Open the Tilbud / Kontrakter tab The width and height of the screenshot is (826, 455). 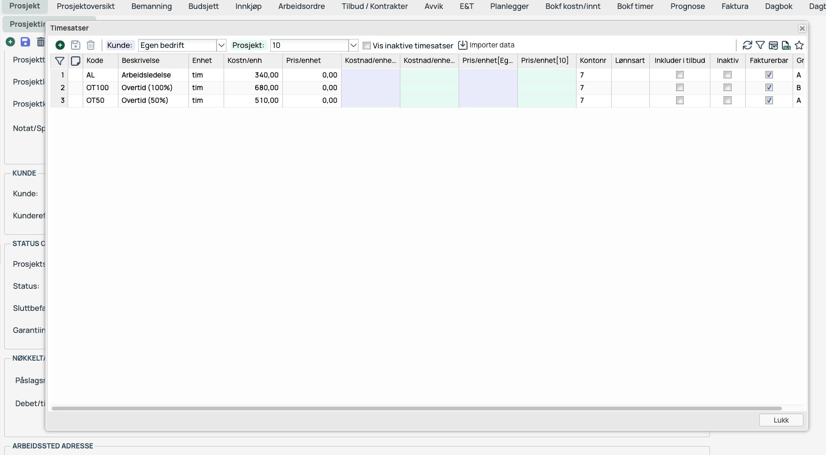tap(374, 6)
